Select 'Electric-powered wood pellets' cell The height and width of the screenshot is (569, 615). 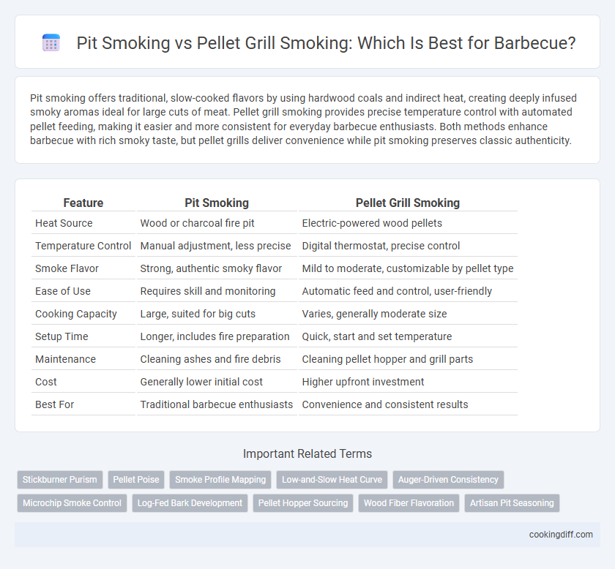click(x=408, y=223)
